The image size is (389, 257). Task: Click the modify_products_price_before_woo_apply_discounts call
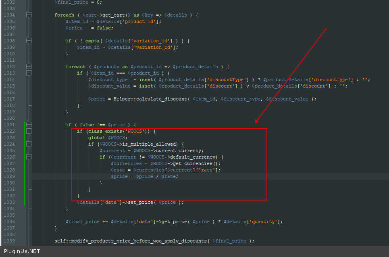140,241
